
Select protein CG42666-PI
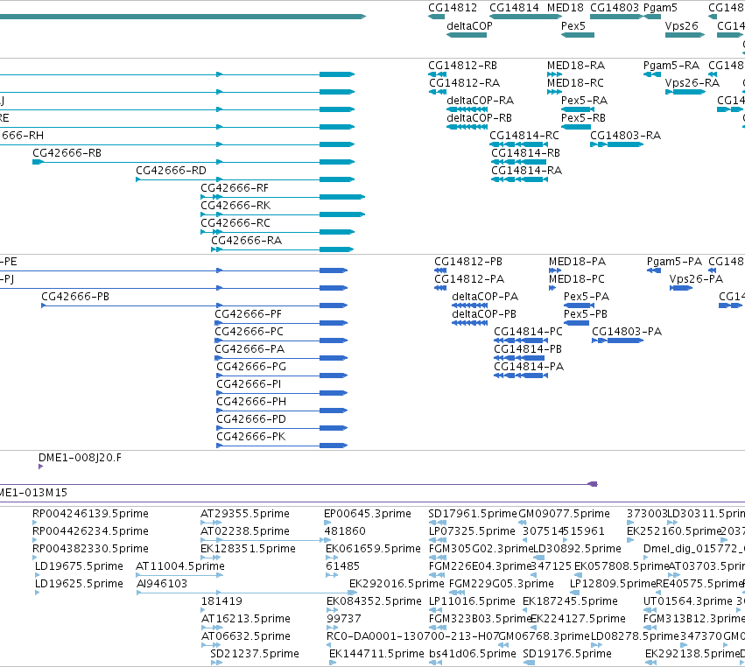point(249,384)
